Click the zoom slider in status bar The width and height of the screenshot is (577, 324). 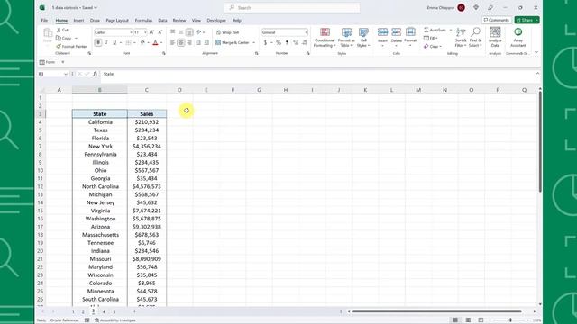(510, 320)
